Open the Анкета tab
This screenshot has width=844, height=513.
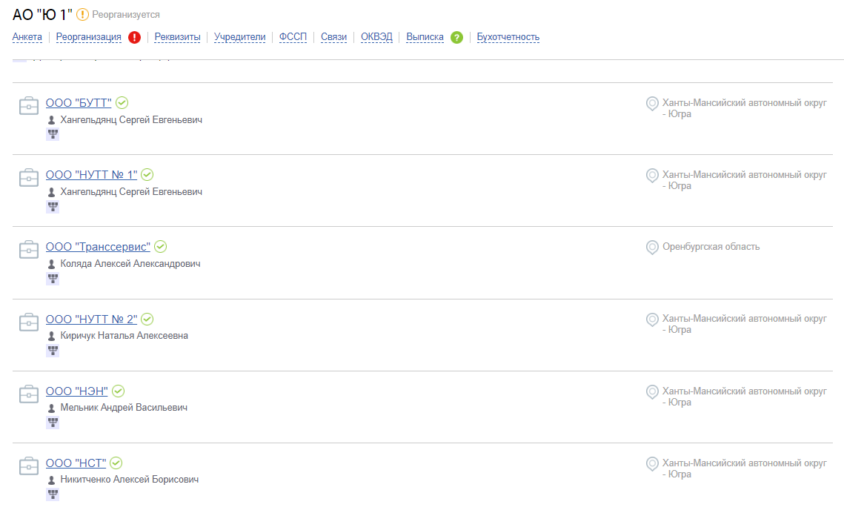pyautogui.click(x=27, y=37)
